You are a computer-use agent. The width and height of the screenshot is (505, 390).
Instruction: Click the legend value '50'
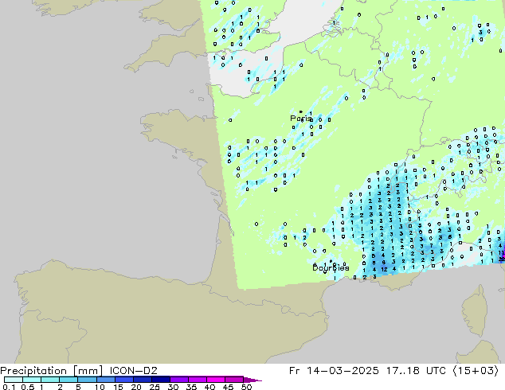tap(246, 387)
